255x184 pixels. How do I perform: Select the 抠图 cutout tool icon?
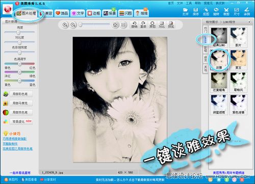(206, 12)
